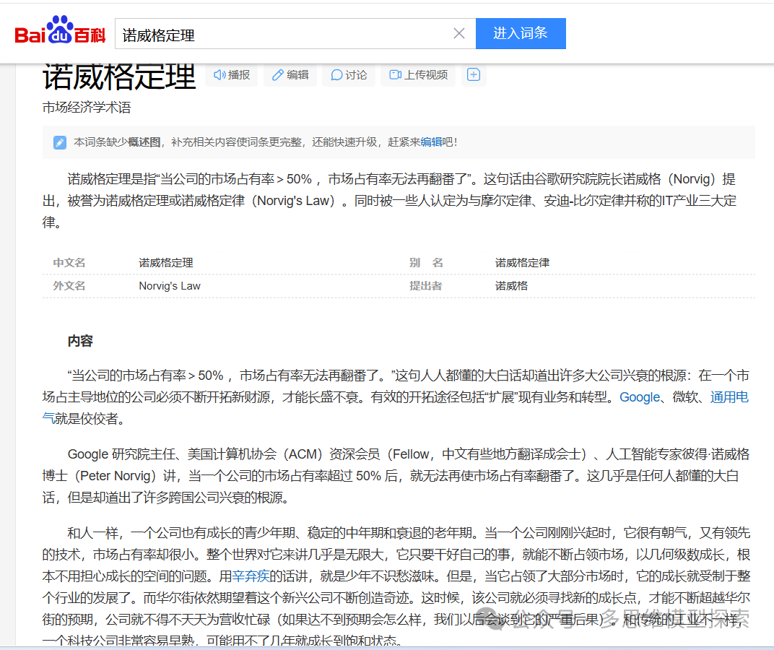This screenshot has height=650, width=774.
Task: Click the Baidu Baike paw logo
Action: pos(61,32)
